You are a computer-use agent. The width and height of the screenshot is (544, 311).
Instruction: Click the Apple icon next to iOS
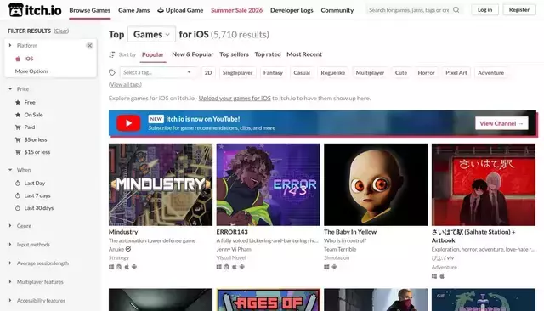pos(18,59)
